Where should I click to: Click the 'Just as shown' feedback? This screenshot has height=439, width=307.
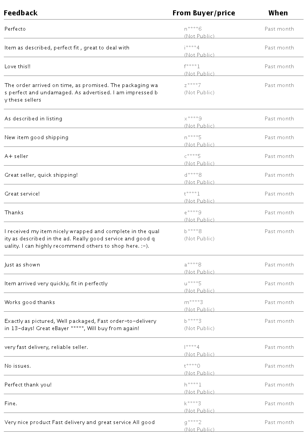tap(22, 265)
